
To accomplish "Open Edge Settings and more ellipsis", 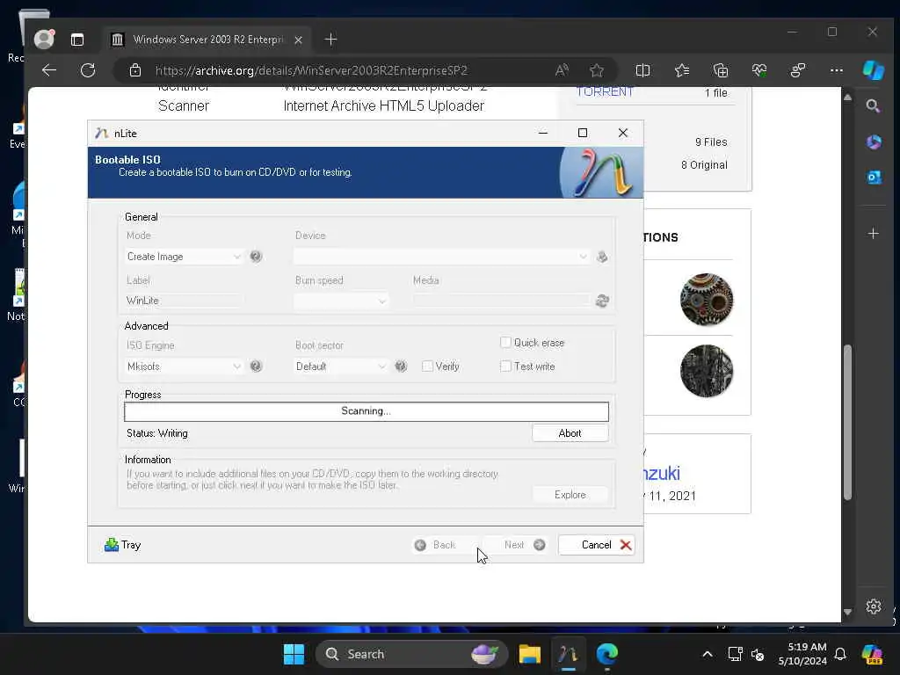I will (x=837, y=70).
